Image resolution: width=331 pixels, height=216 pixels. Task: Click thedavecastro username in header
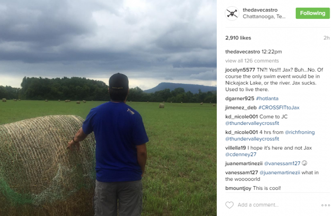(x=260, y=10)
